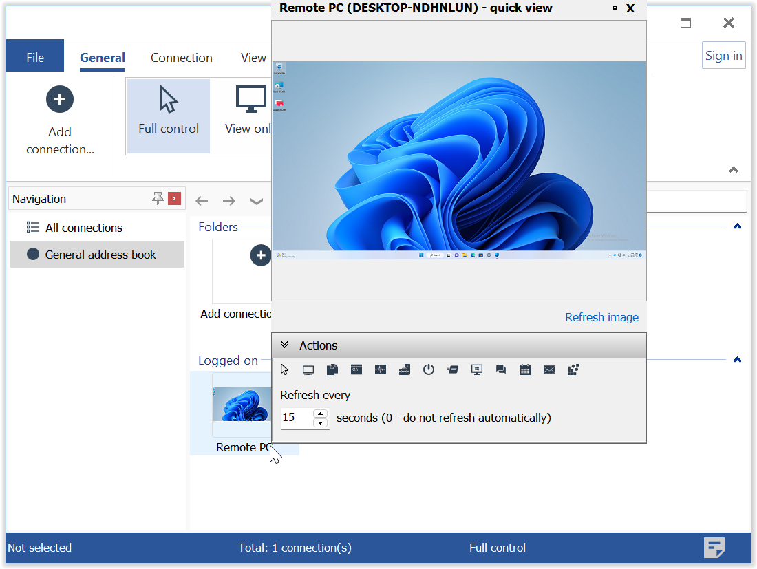Open Inventory manager briefcase icon
Screen dimensions: 757x569
coord(405,369)
